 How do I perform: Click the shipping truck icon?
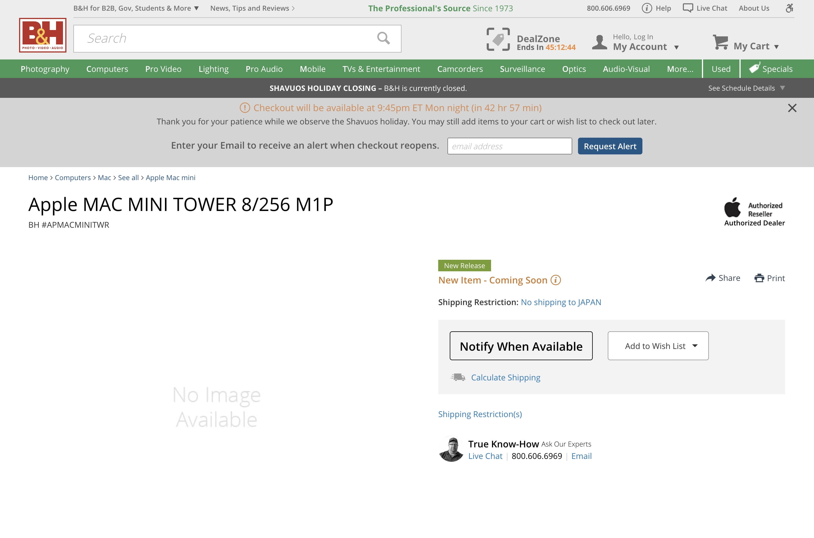[x=458, y=378]
